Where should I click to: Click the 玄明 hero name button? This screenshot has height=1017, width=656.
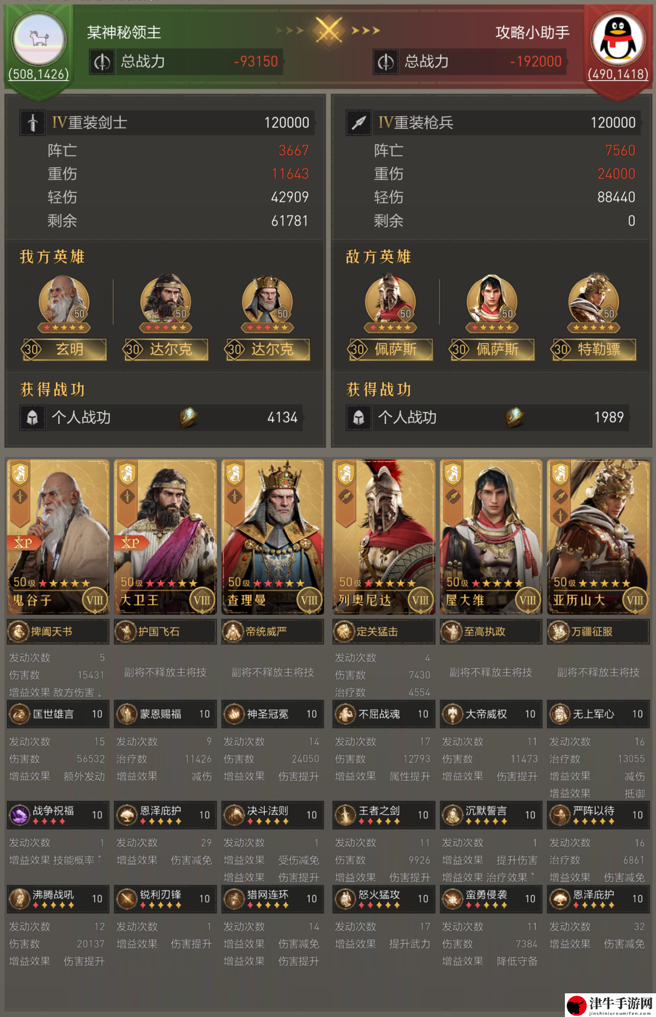point(64,349)
